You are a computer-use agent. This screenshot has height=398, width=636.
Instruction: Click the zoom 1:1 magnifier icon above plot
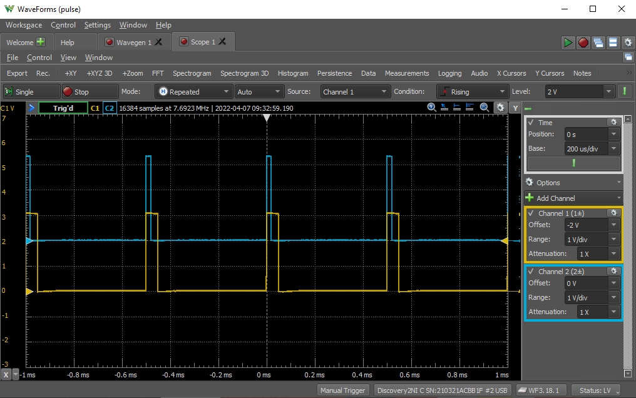[x=431, y=108]
